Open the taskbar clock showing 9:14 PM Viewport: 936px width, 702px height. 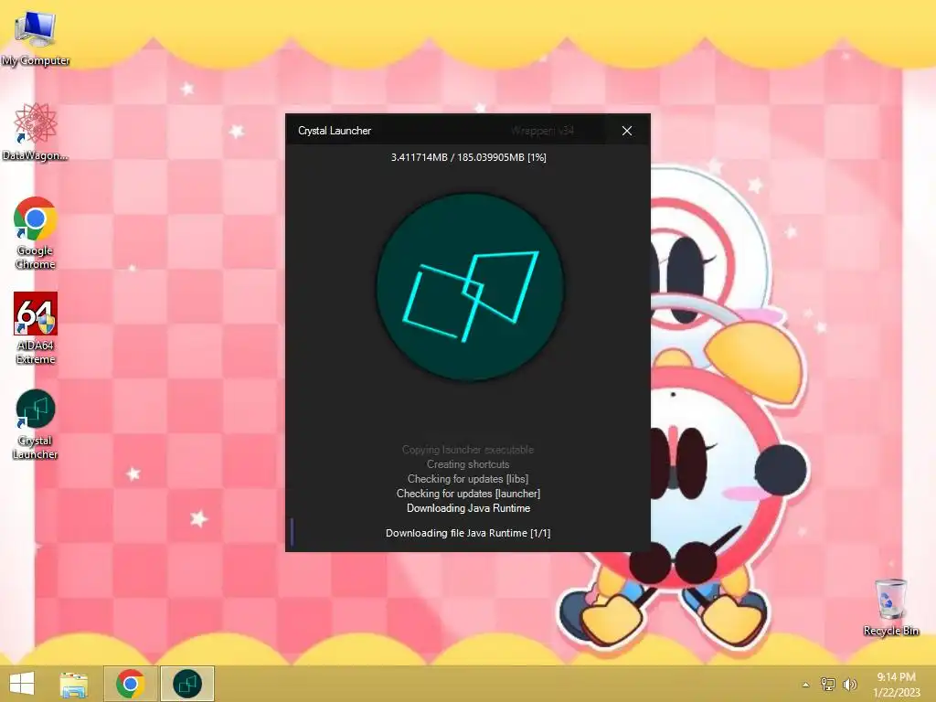tap(896, 685)
